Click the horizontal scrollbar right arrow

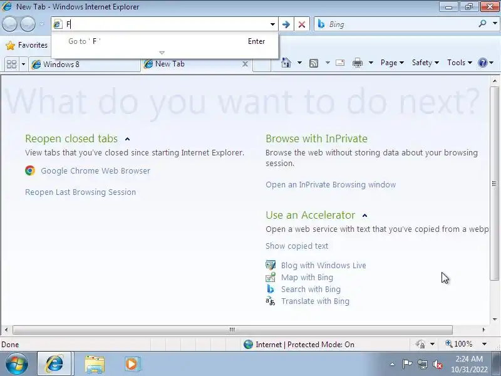[483, 330]
